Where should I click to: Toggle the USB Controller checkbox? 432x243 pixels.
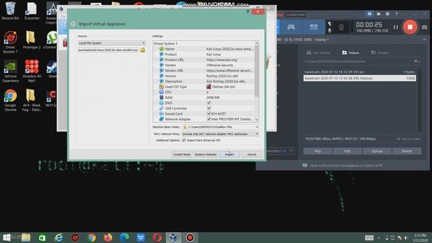click(x=209, y=108)
